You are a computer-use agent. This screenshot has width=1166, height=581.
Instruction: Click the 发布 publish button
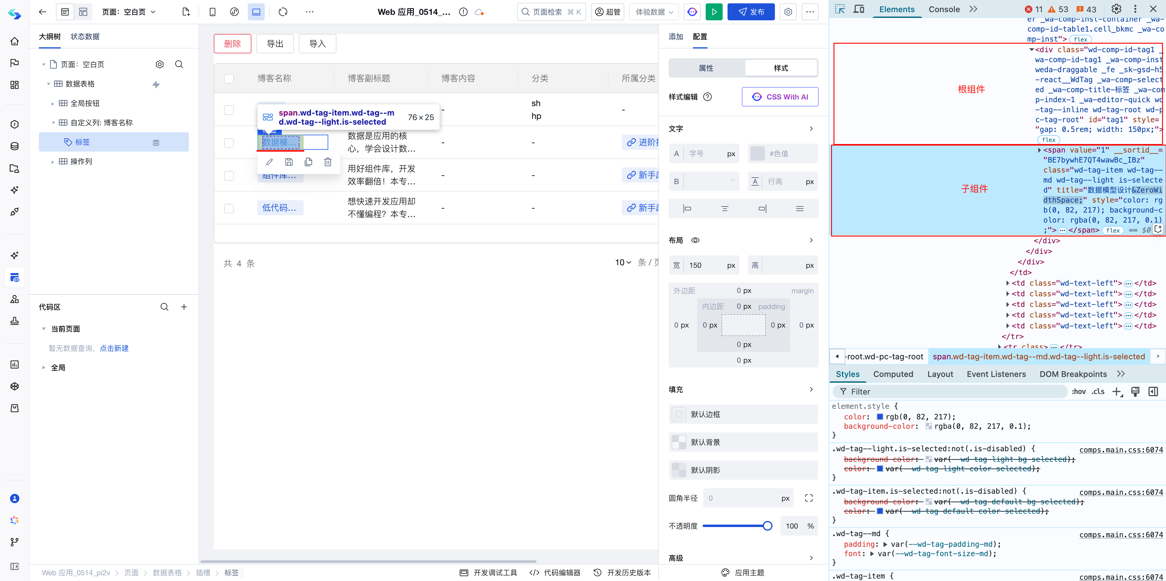[x=751, y=12]
